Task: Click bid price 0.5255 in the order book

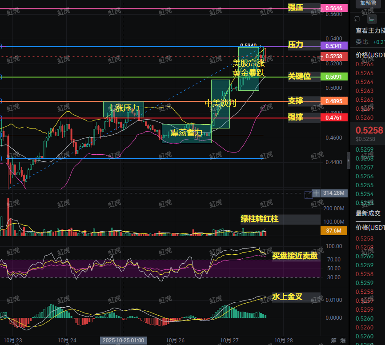Action: [365, 185]
